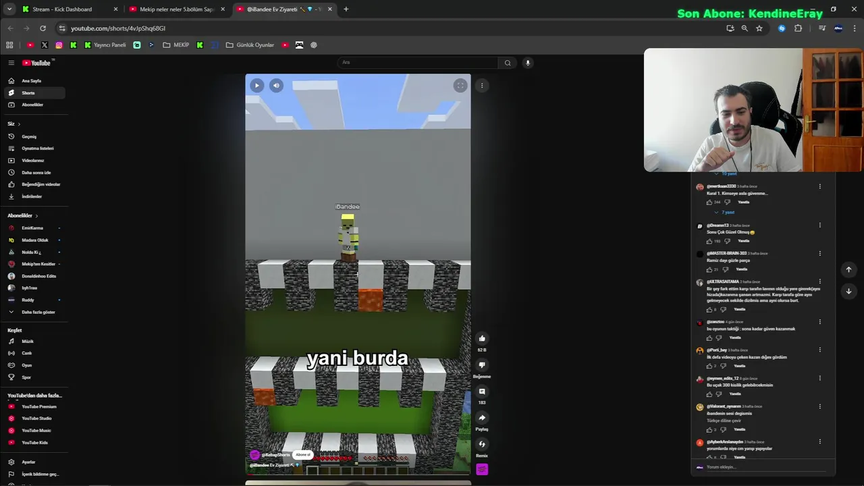
Task: Like the Shorts video
Action: pos(482,338)
